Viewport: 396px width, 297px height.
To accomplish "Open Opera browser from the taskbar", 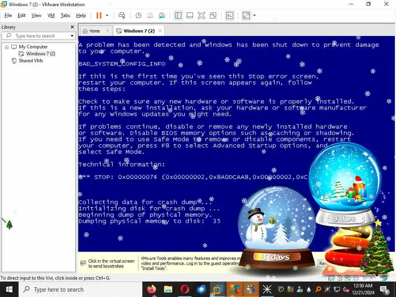I will (x=184, y=289).
